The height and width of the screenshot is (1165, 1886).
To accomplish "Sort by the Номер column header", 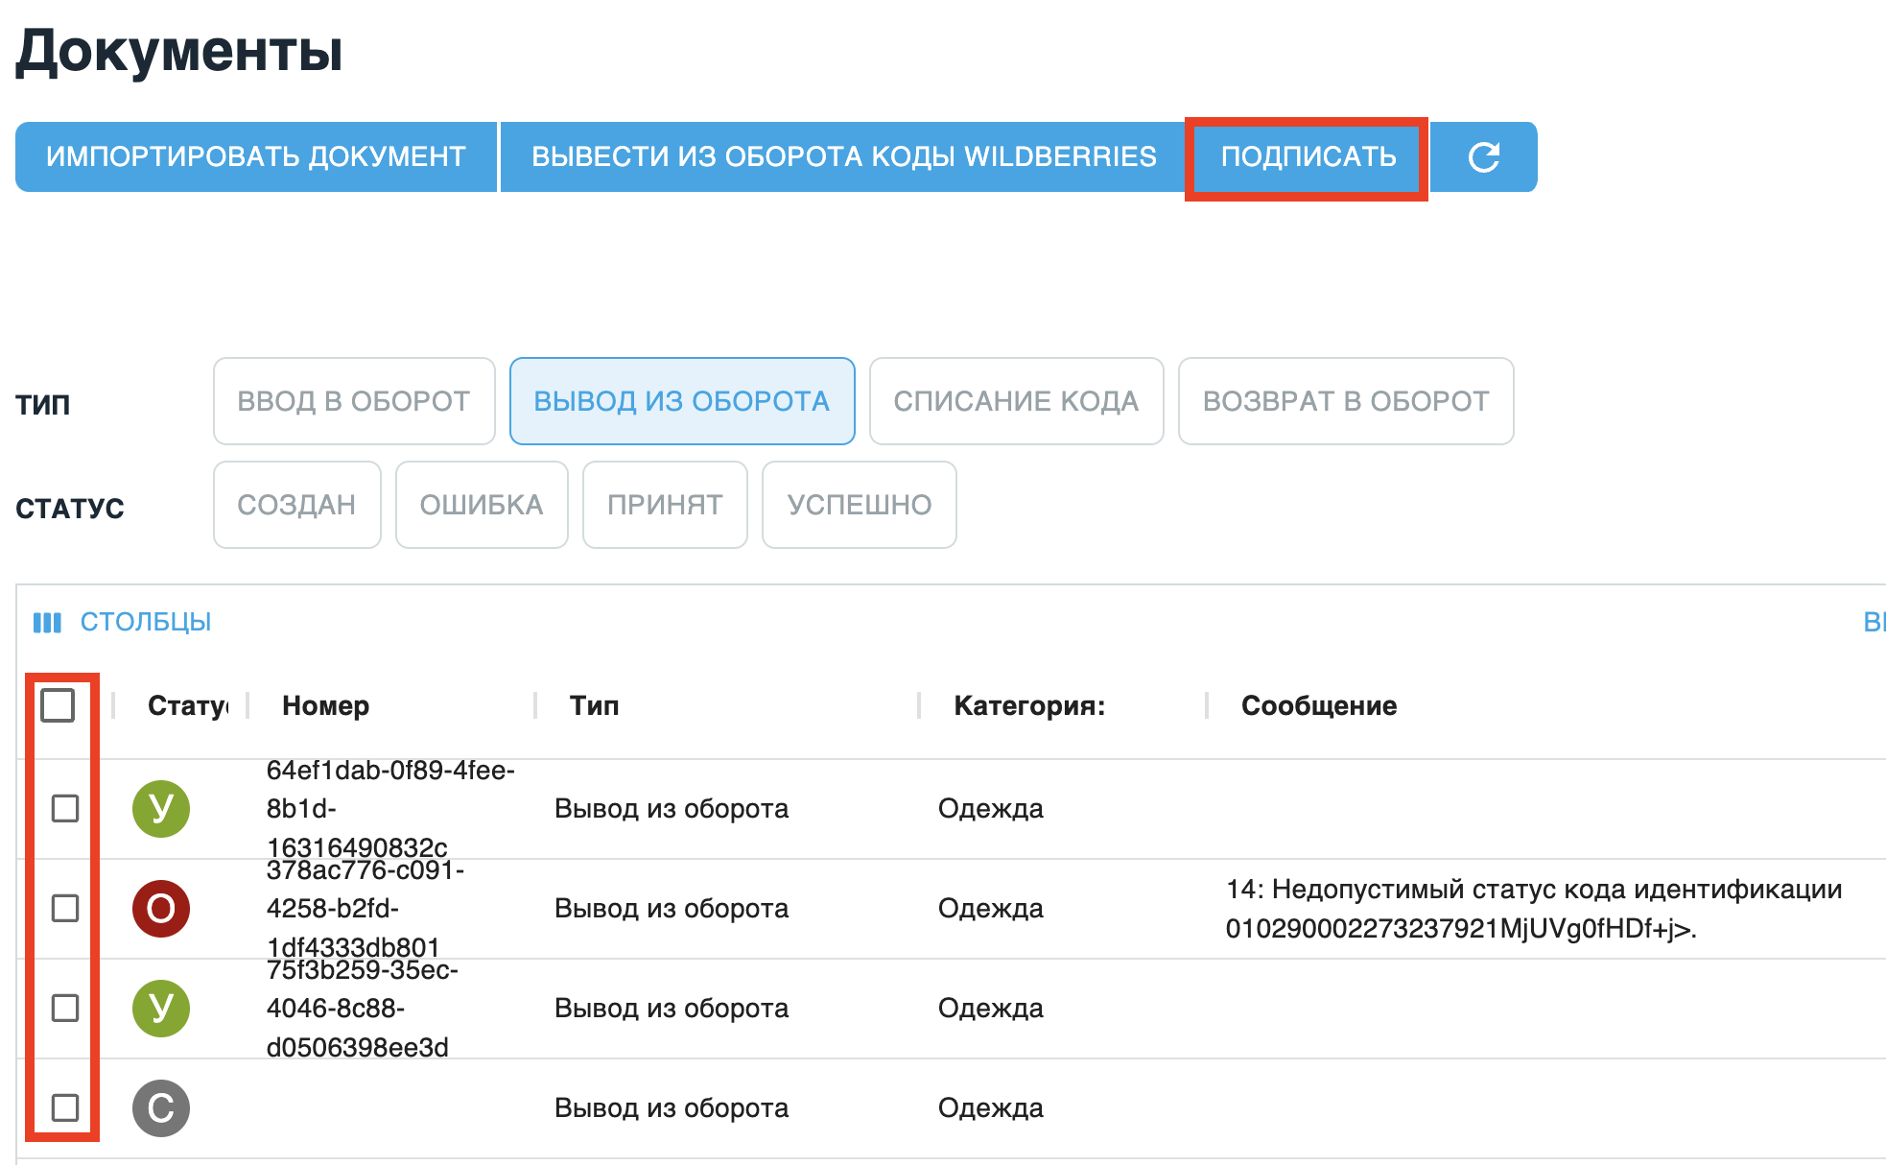I will point(326,705).
